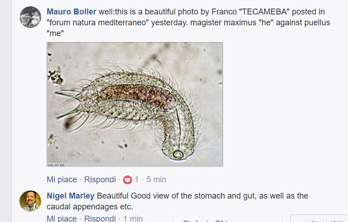Reply to Nigel Marley's comment via Rispondi
348x222 pixels.
coord(100,218)
